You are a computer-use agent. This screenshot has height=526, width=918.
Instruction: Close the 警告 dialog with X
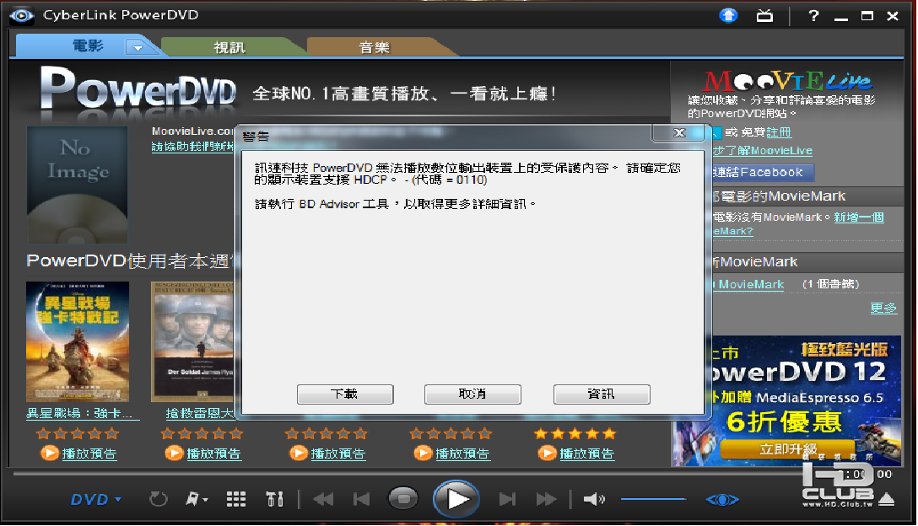click(678, 133)
